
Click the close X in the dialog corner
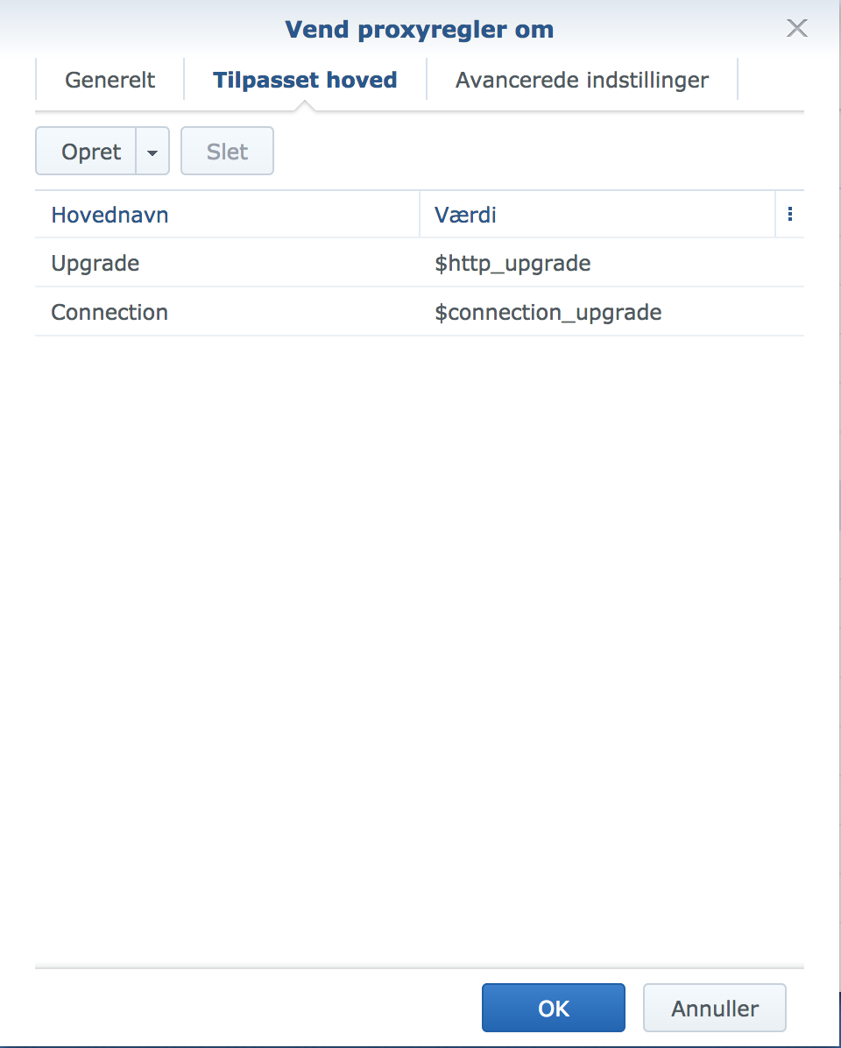[796, 27]
